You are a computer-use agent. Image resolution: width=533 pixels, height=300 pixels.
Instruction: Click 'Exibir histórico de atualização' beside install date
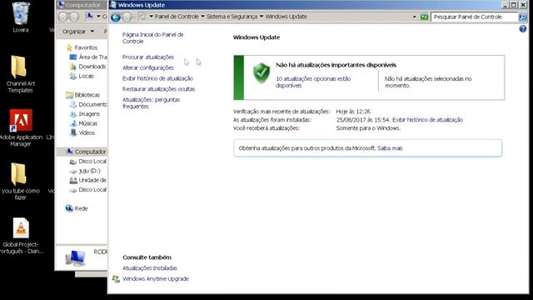click(x=427, y=120)
